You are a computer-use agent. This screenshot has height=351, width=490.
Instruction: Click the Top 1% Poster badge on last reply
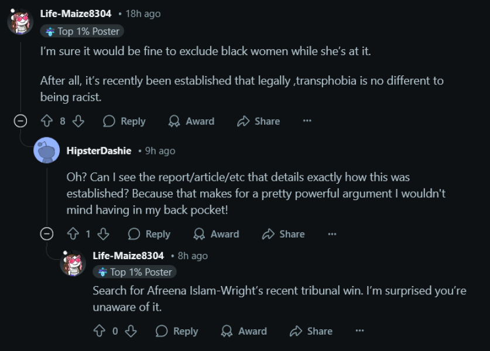(135, 272)
